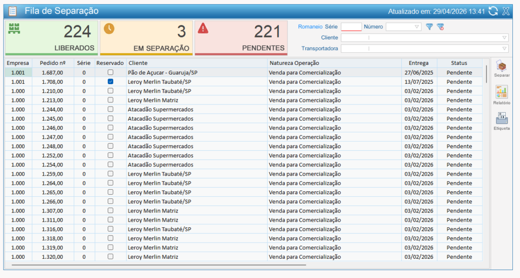The height and width of the screenshot is (278, 520).
Task: Sort by the Entrega column header
Action: tap(419, 63)
